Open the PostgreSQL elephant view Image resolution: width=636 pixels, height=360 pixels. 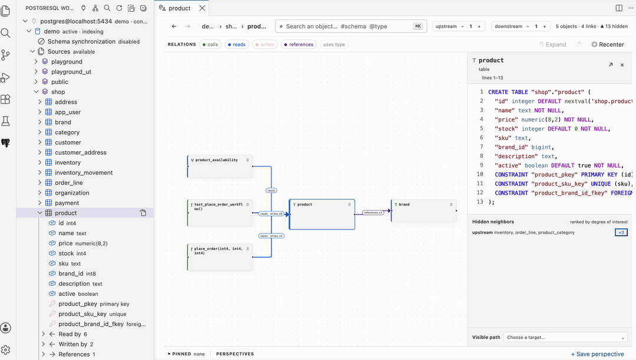click(6, 143)
